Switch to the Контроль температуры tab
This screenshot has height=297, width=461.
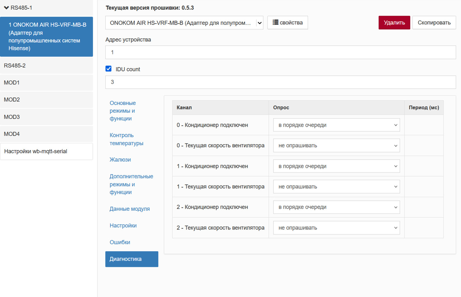[126, 139]
